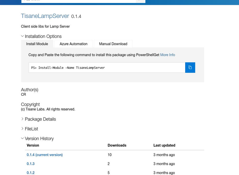Switch to the Azure Automation tab
This screenshot has height=175, width=239.
73,44
